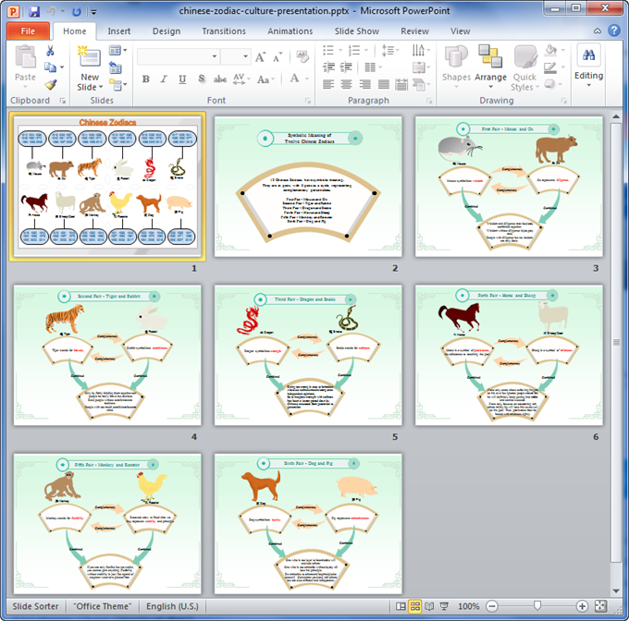Click the Reset slide icon
The image size is (629, 621).
pos(115,67)
